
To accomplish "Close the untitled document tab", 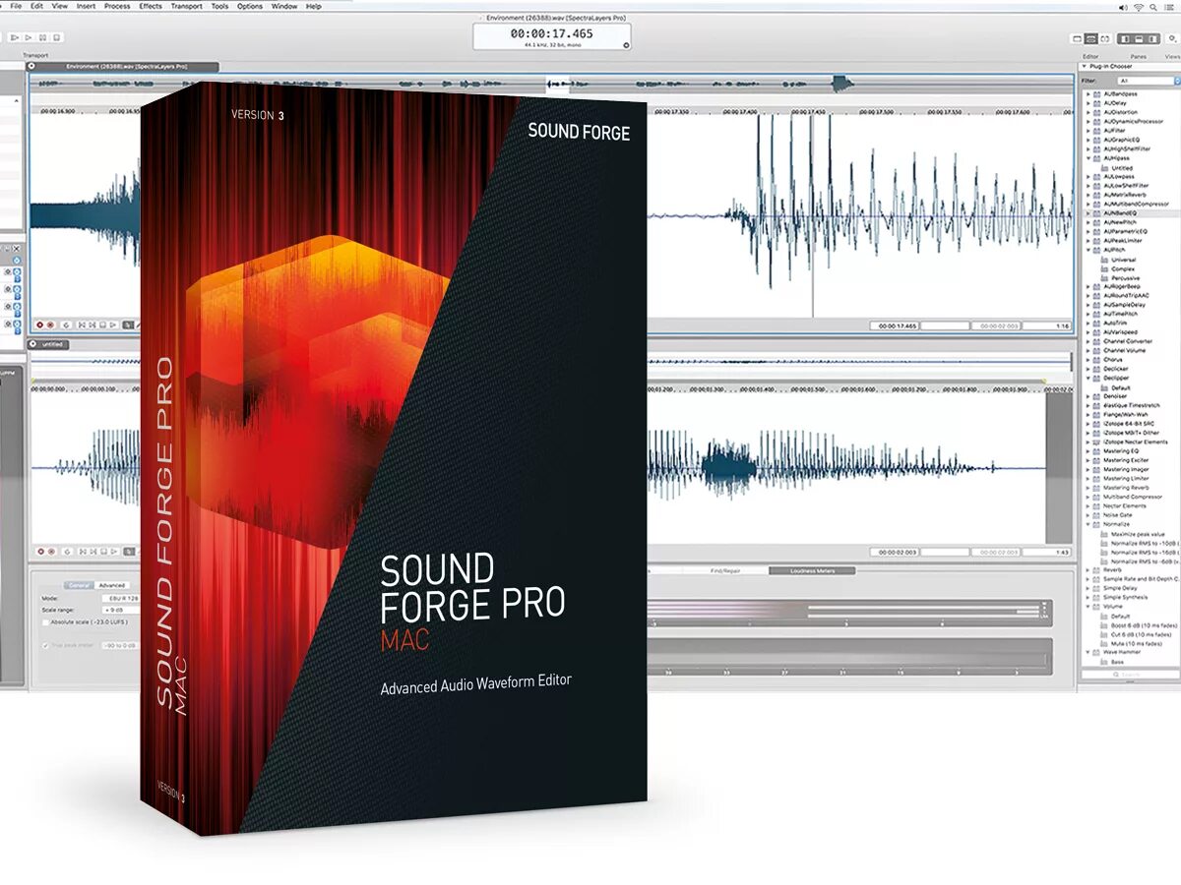I will tap(33, 344).
